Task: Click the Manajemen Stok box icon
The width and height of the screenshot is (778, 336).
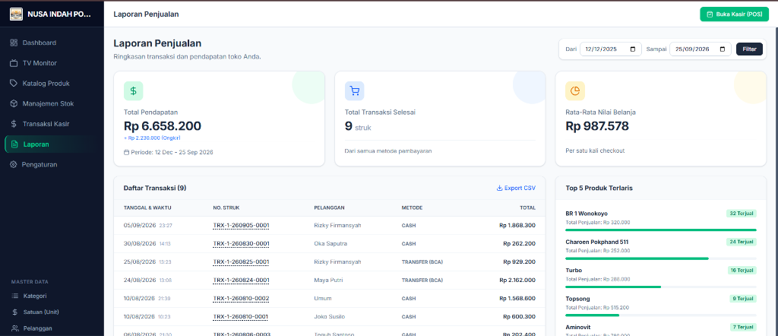Action: (14, 103)
